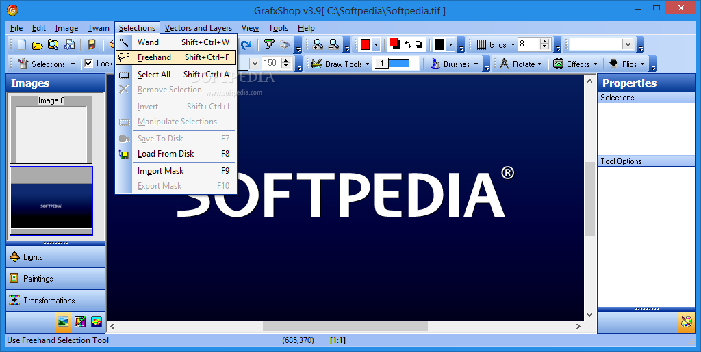Click the 150 value stepper arrows
701x352 pixels.
coord(286,63)
